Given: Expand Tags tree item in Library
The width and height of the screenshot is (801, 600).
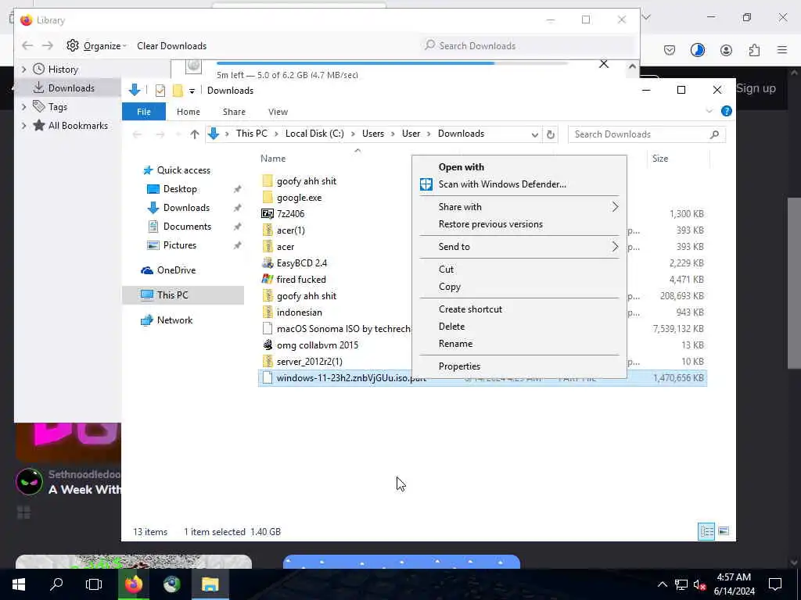Looking at the screenshot, I should pos(23,106).
